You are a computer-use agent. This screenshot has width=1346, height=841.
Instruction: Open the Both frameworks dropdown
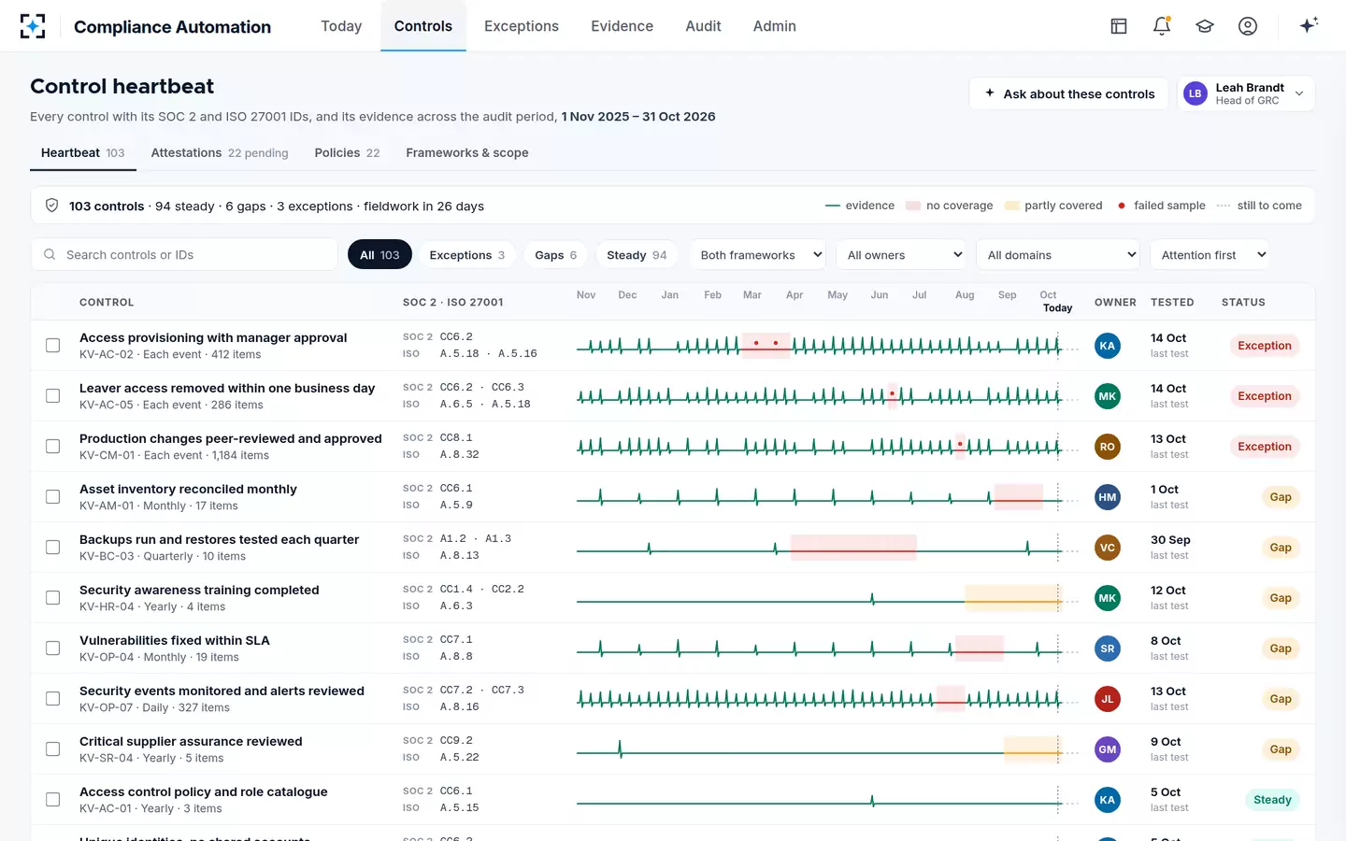coord(759,254)
